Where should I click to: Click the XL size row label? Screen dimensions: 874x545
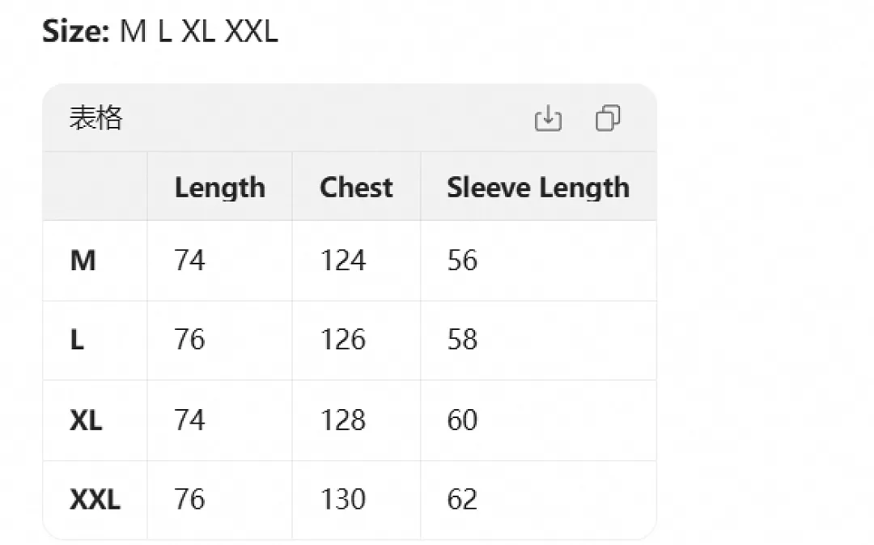(x=86, y=420)
